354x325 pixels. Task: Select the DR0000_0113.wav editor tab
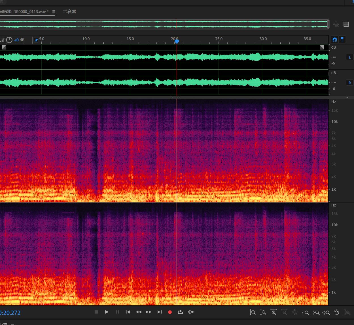(26, 12)
